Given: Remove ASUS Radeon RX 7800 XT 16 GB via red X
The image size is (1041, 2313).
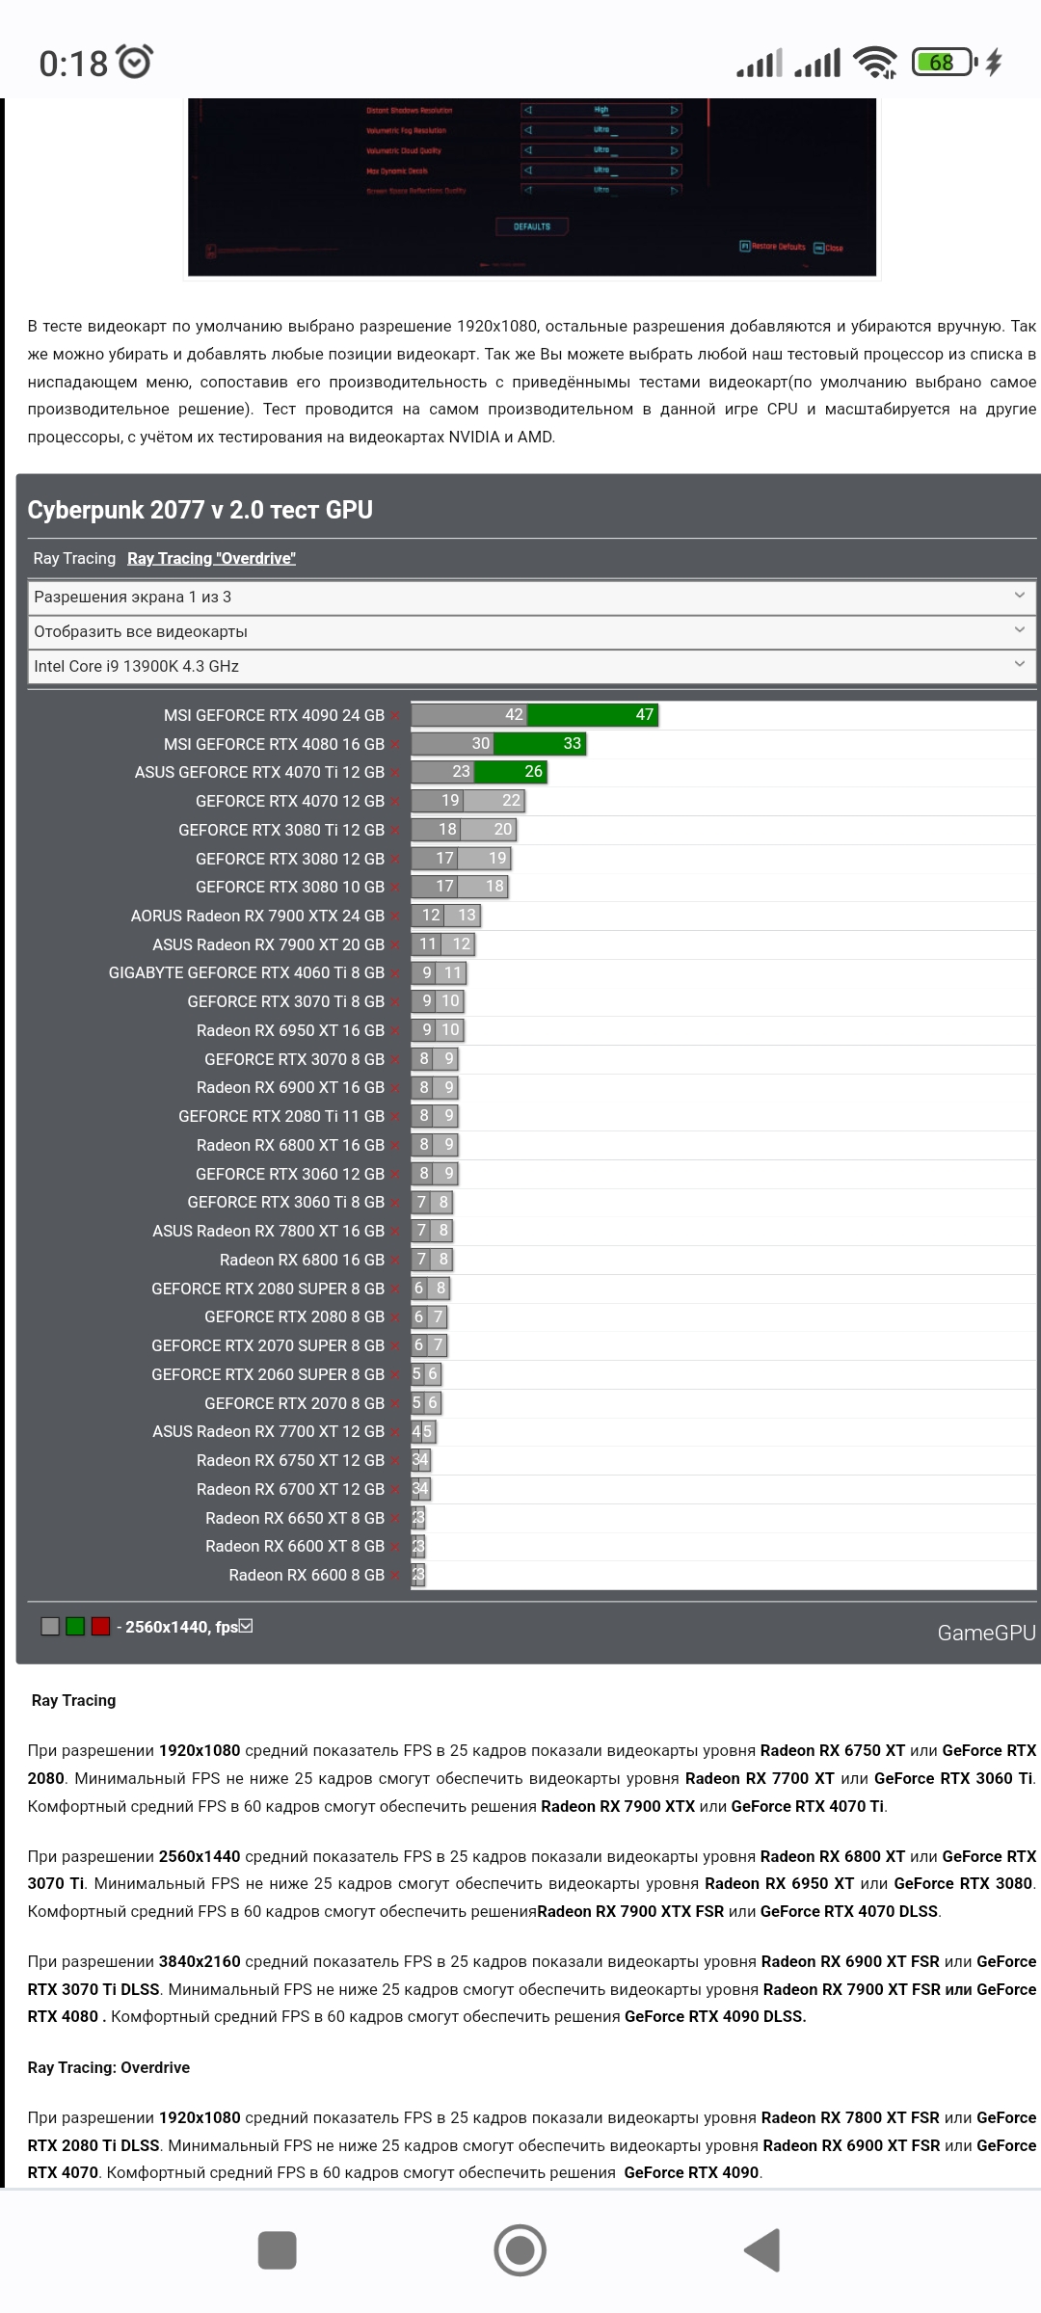Looking at the screenshot, I should pos(395,1232).
